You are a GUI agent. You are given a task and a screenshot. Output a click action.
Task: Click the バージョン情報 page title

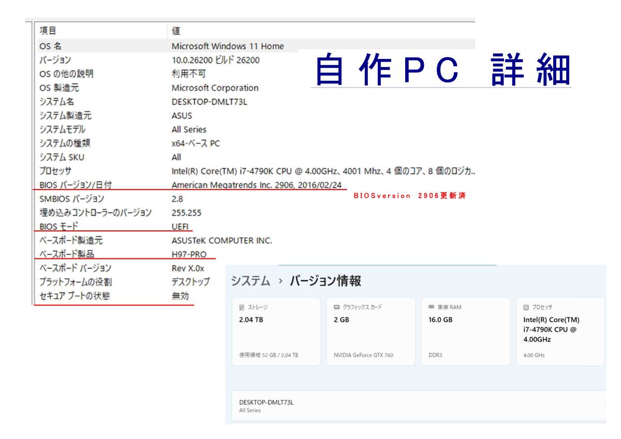point(325,281)
